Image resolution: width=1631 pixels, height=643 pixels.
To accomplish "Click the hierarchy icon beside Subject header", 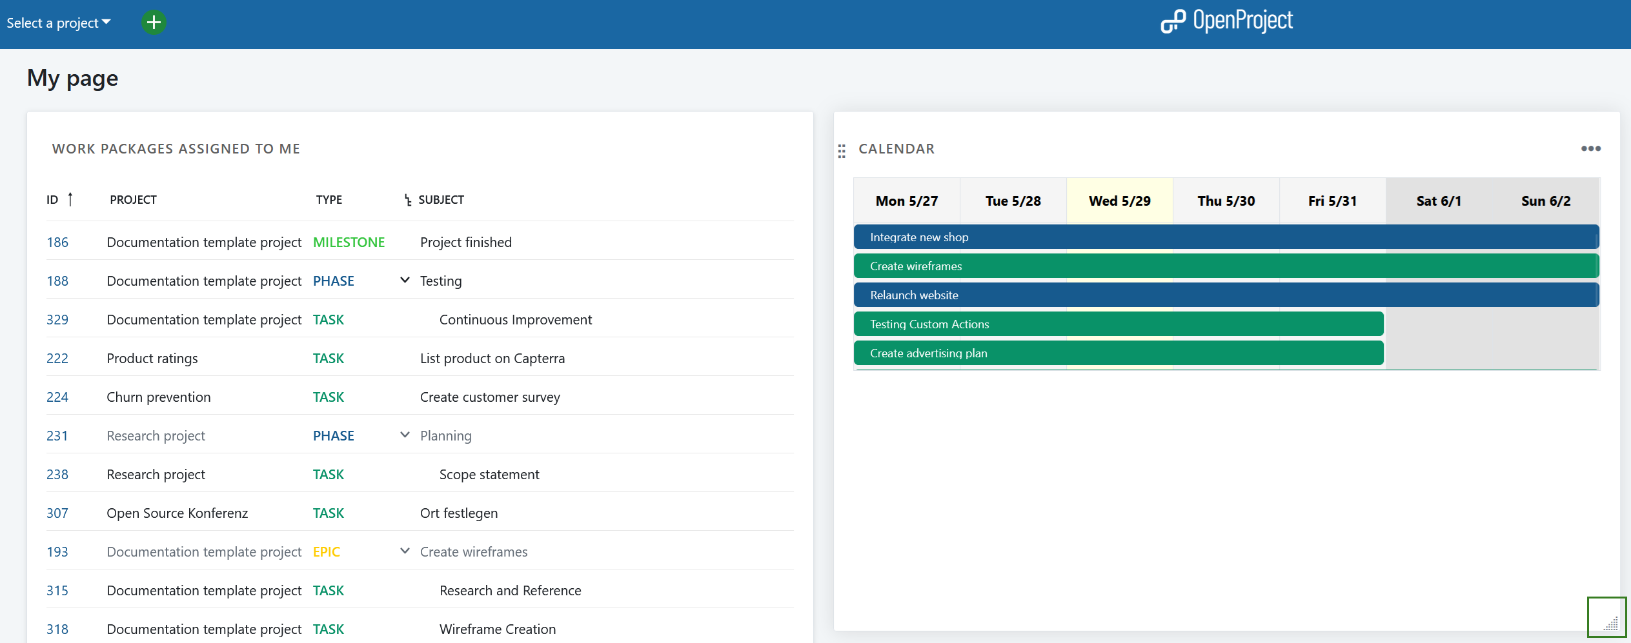I will click(407, 201).
